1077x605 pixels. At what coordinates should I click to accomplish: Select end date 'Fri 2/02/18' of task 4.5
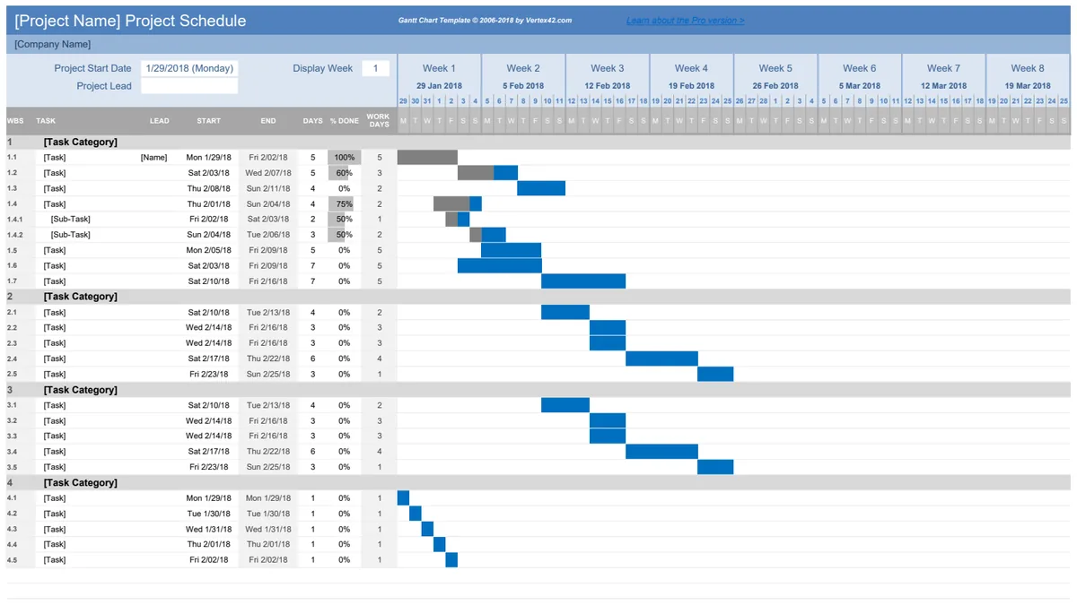[x=268, y=560]
